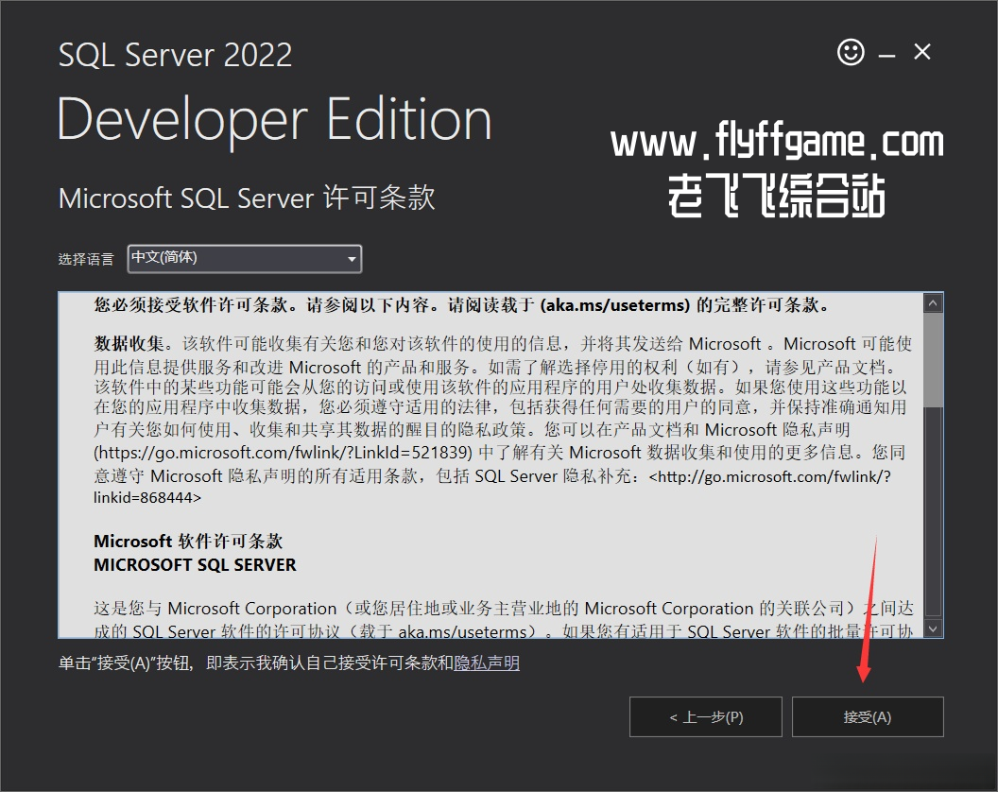998x792 pixels.
Task: Click the '选择语言' label
Action: 86,259
